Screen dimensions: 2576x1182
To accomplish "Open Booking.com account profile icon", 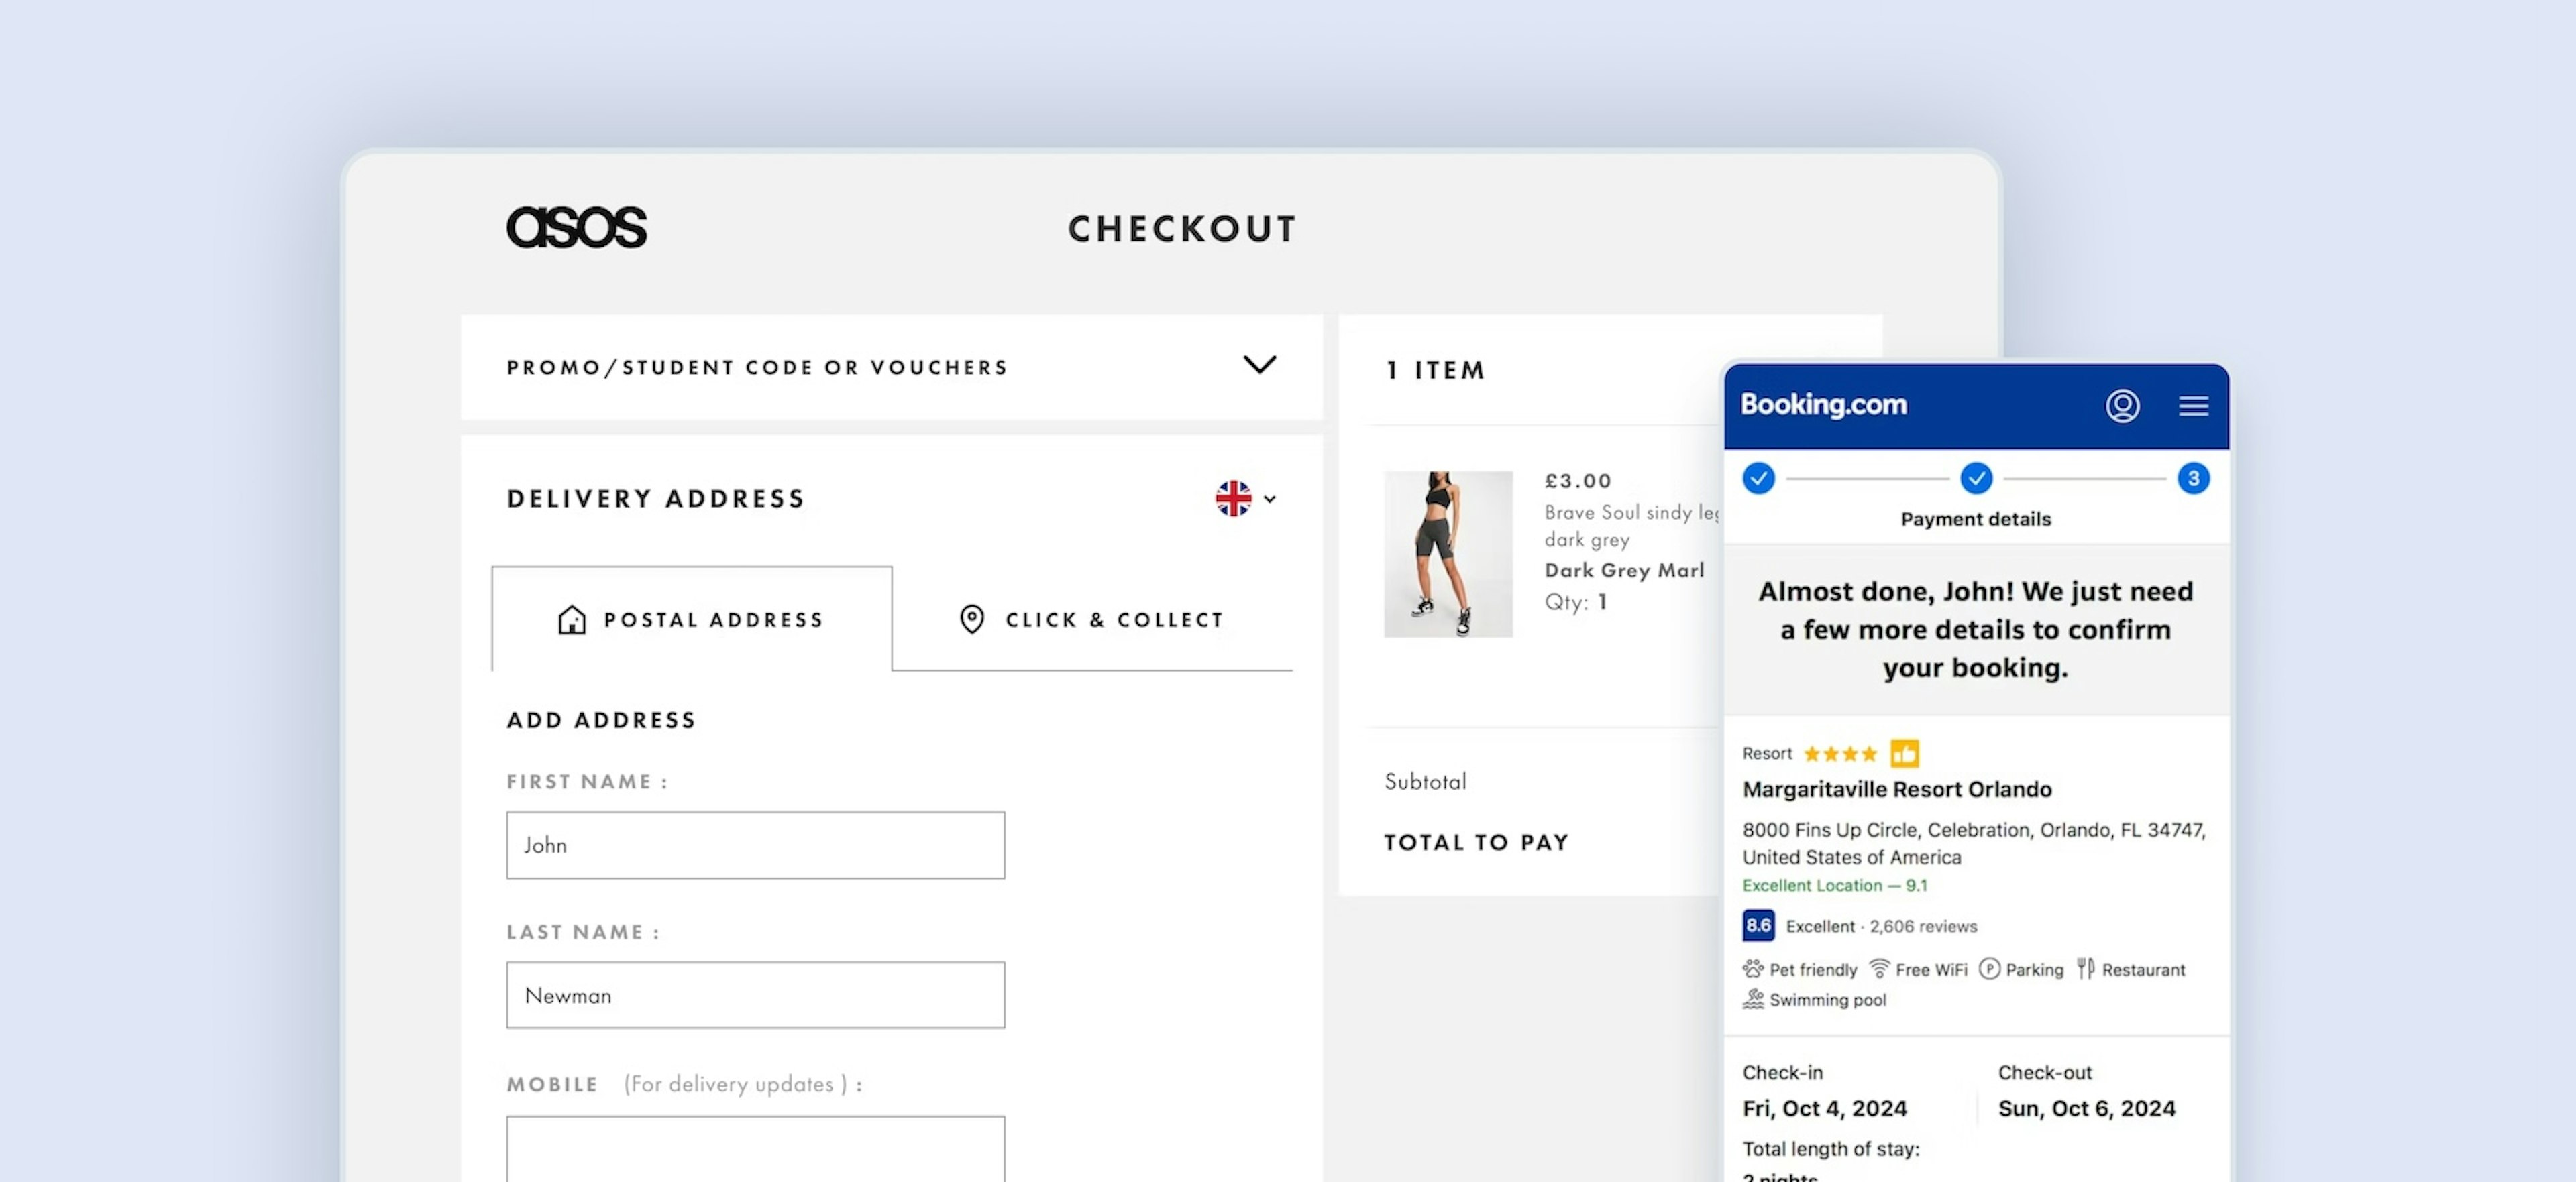I will click(2122, 405).
